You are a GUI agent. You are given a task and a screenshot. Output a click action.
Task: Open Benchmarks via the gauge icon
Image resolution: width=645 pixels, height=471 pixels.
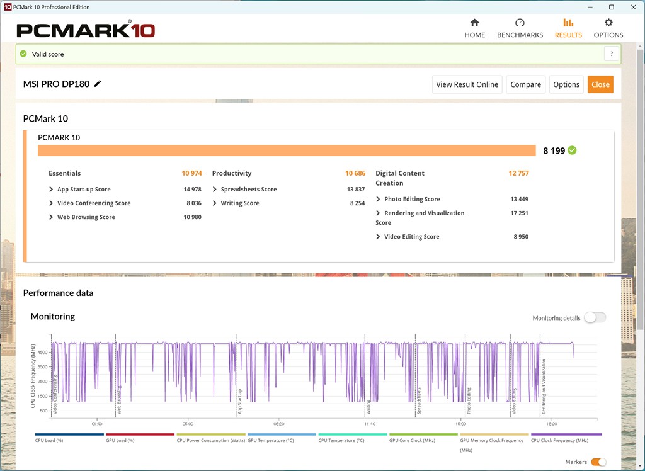coord(520,23)
